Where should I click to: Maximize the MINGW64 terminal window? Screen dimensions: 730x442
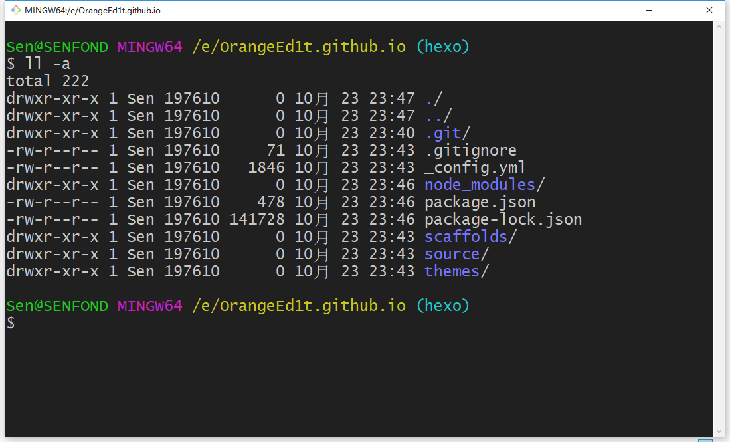point(678,10)
